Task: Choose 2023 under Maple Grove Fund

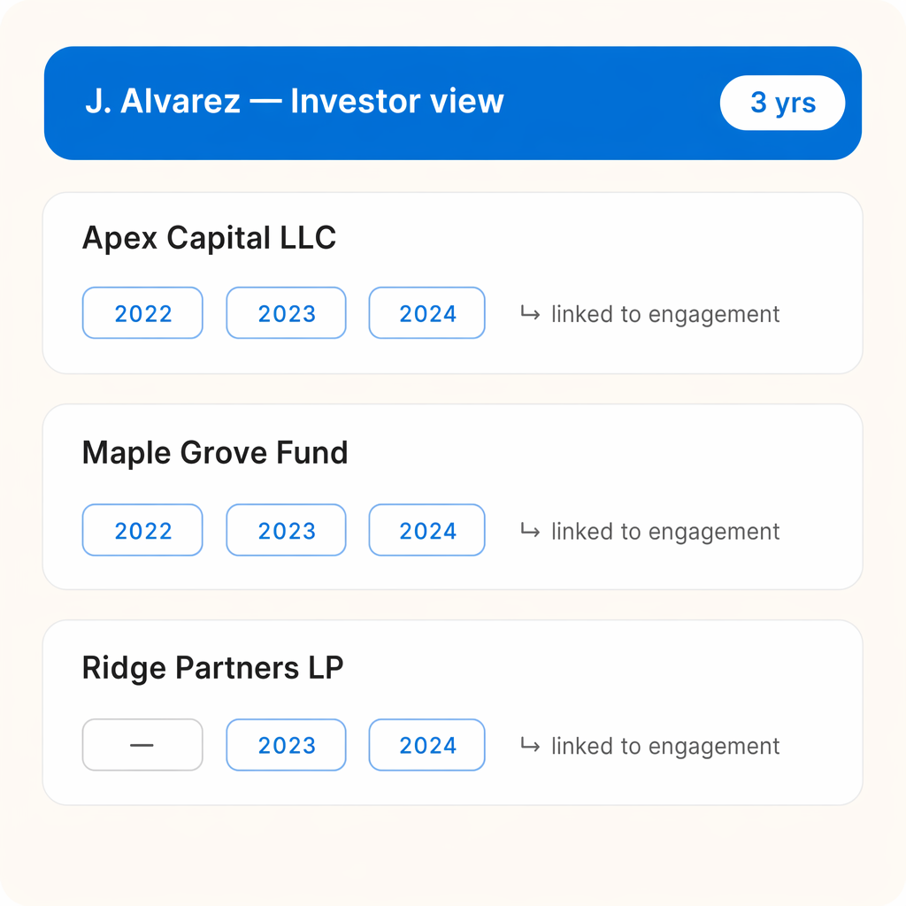Action: [286, 531]
